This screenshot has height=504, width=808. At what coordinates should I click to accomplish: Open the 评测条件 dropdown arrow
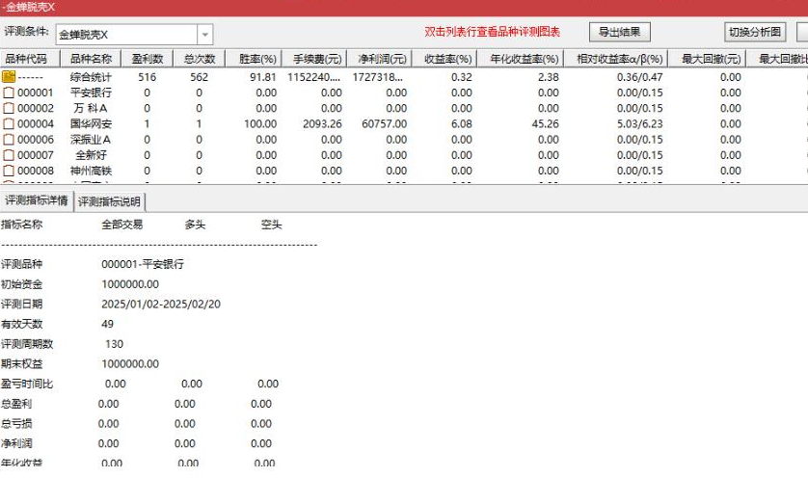coord(204,35)
